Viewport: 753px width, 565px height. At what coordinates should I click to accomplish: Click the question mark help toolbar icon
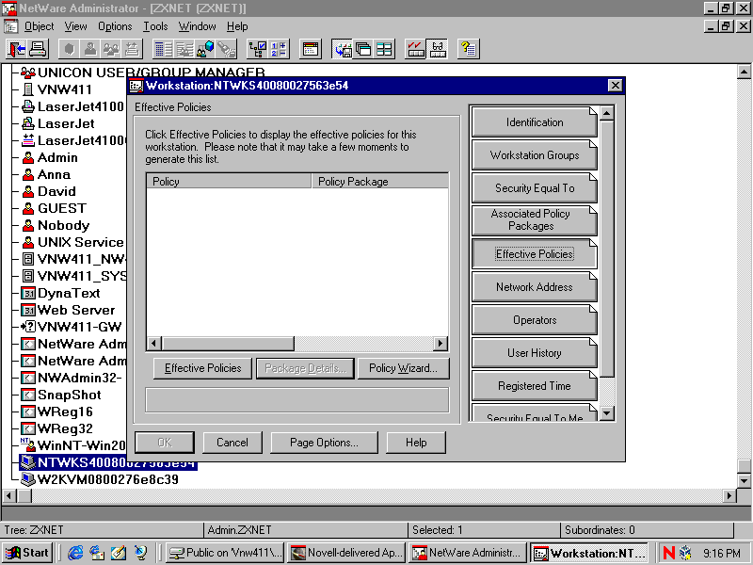click(468, 49)
